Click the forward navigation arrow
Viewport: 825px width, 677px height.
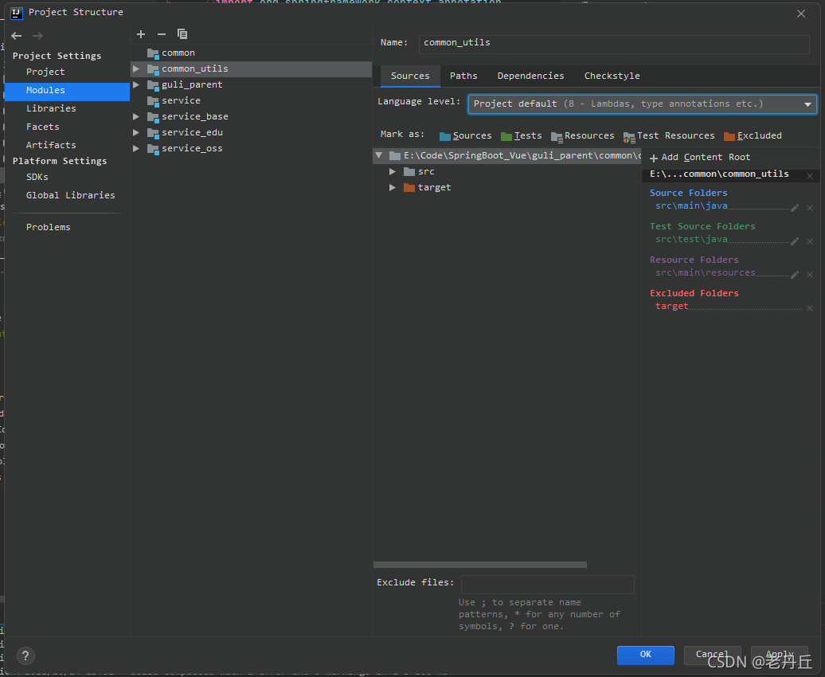(38, 36)
